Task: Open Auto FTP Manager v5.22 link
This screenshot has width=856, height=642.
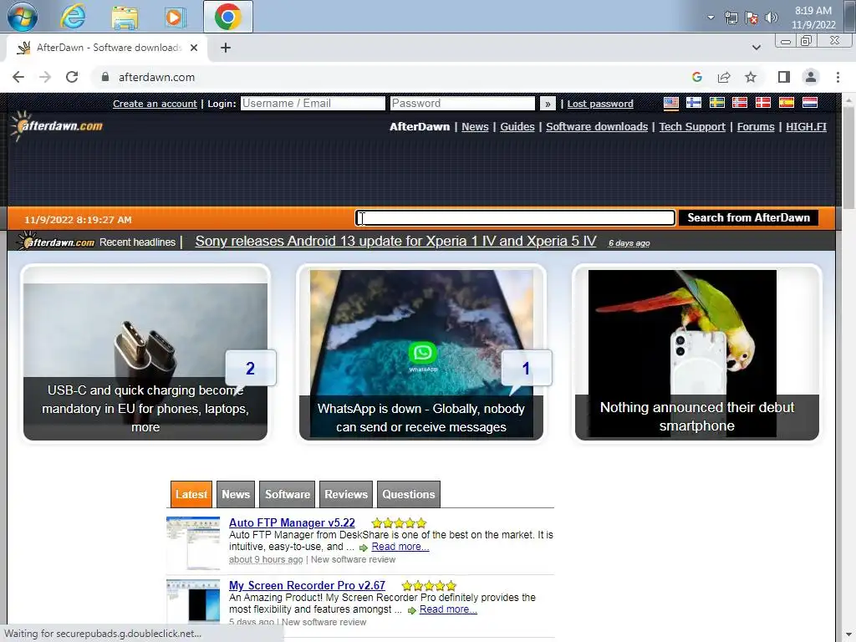Action: point(292,522)
